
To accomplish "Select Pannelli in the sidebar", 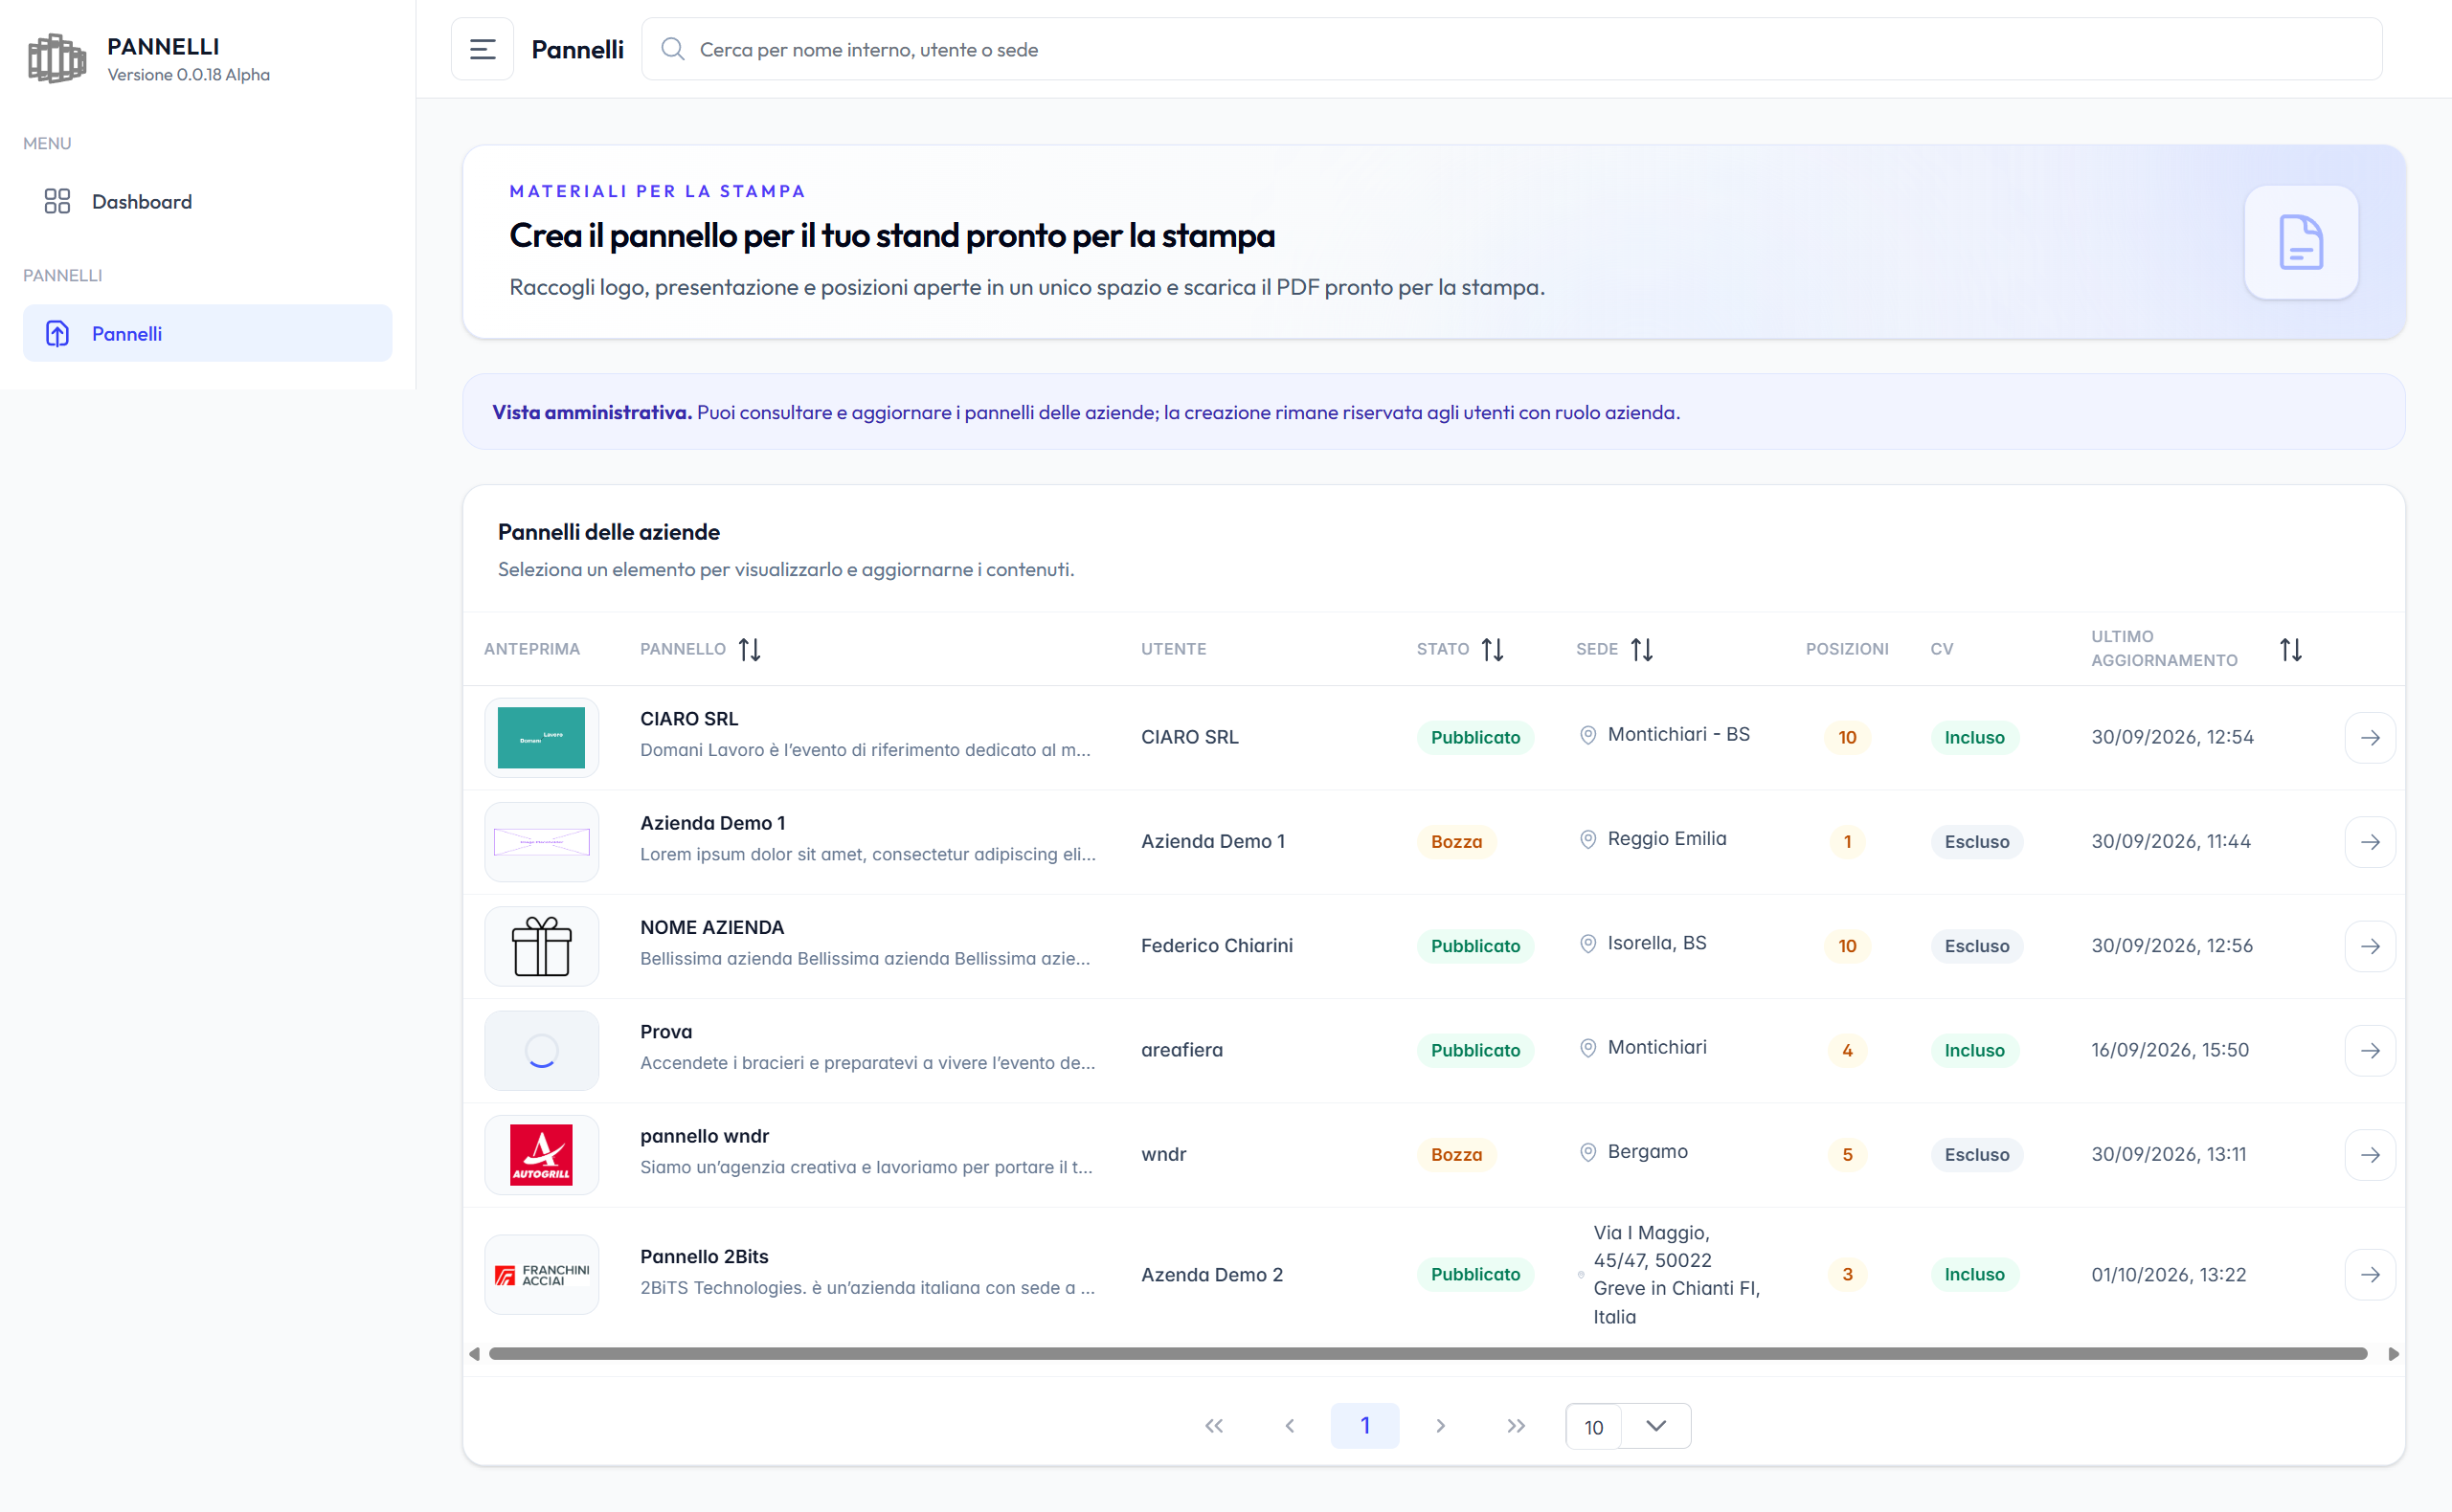I will tap(207, 334).
